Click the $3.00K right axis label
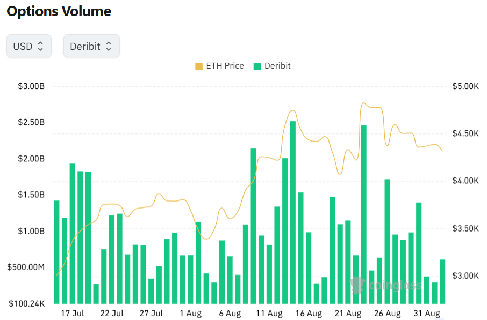This screenshot has height=320, width=487. pyautogui.click(x=465, y=276)
